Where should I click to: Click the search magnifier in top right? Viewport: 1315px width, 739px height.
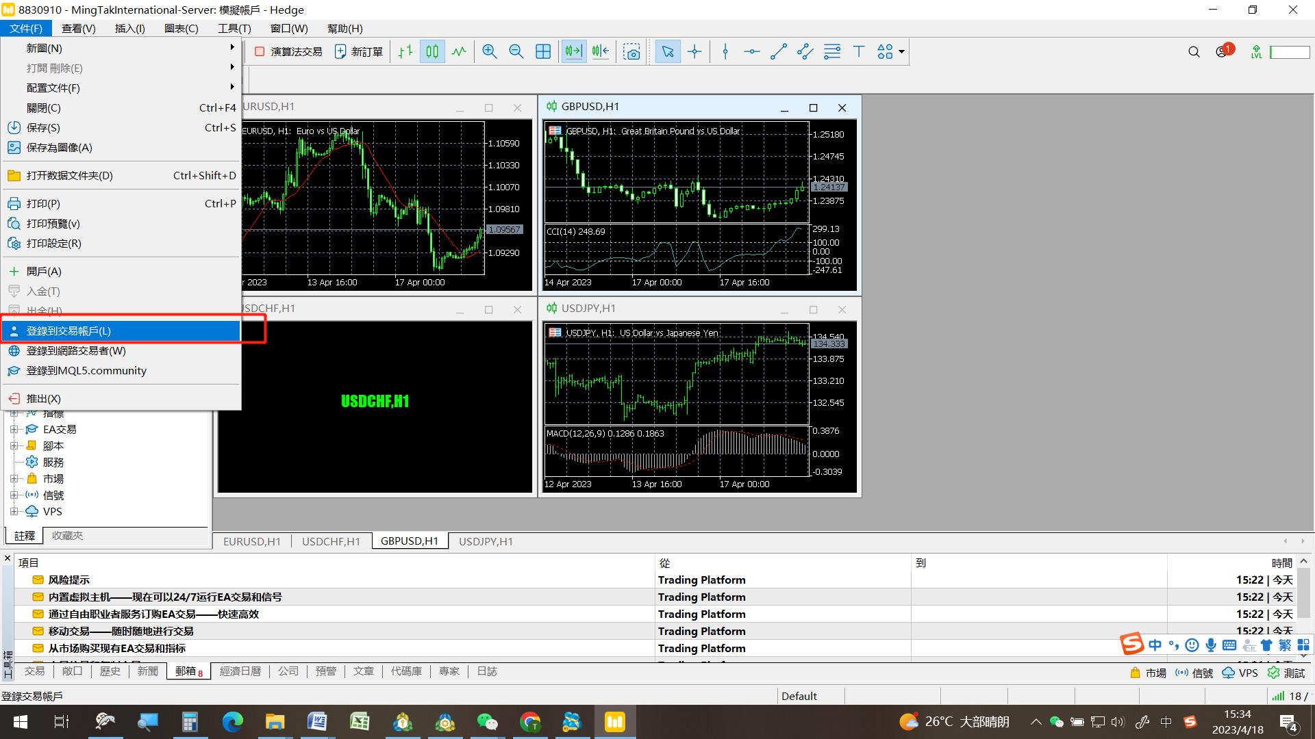[1194, 52]
